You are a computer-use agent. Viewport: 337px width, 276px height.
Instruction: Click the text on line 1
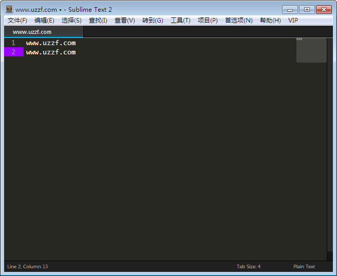[51, 43]
